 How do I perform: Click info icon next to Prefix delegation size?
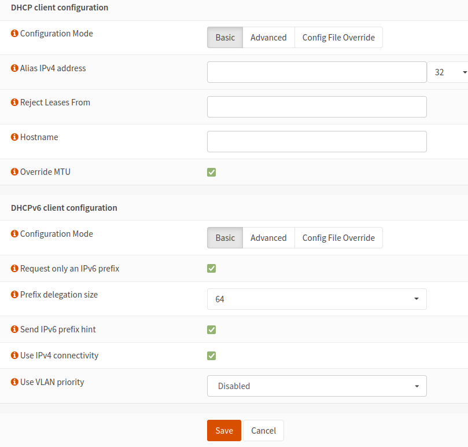pyautogui.click(x=14, y=295)
